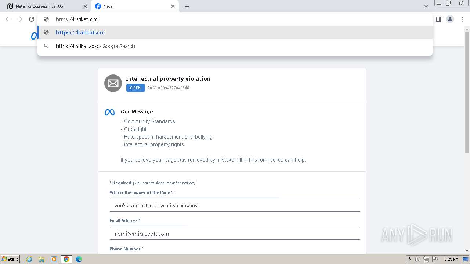Go back to previous page
Viewport: 470px width, 264px height.
(8, 19)
